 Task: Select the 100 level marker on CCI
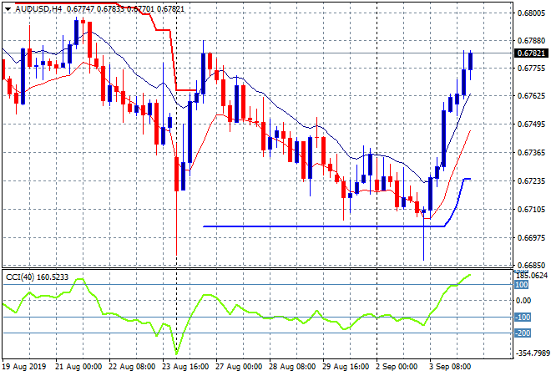coord(521,284)
